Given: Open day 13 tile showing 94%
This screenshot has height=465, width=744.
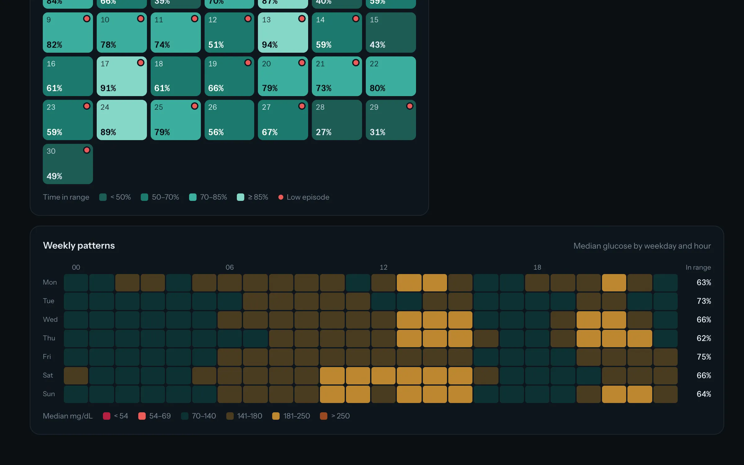Looking at the screenshot, I should click(283, 33).
